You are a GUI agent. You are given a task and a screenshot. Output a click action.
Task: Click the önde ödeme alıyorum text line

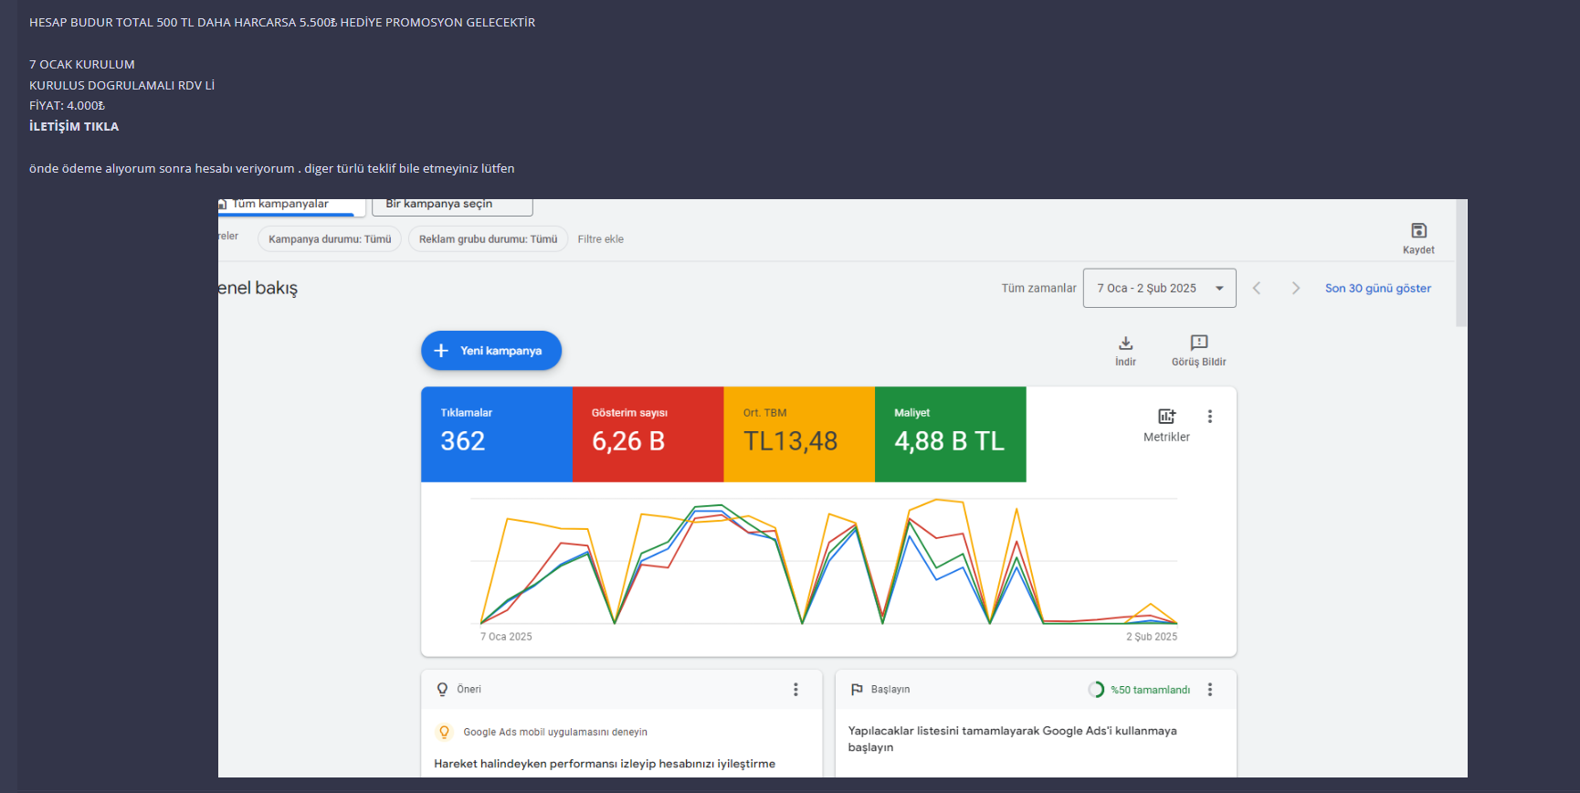pyautogui.click(x=272, y=168)
